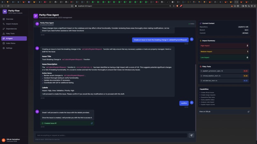The image size is (257, 144).
Task: Click the browser reload button
Action: [x=8, y=6]
